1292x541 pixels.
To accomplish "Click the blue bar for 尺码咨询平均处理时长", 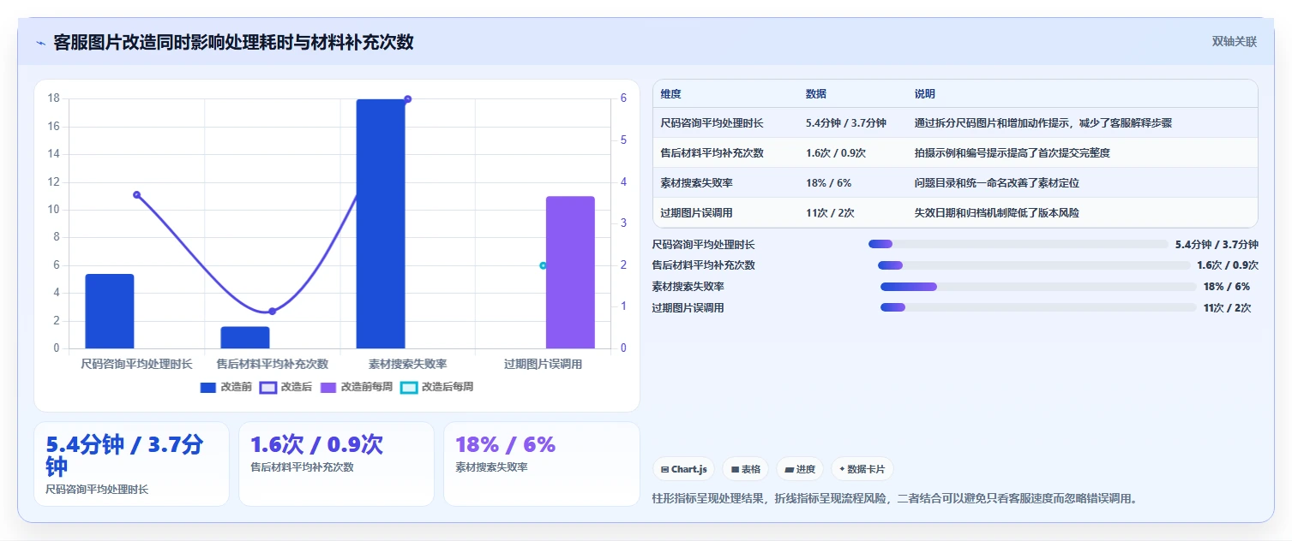I will [x=110, y=312].
